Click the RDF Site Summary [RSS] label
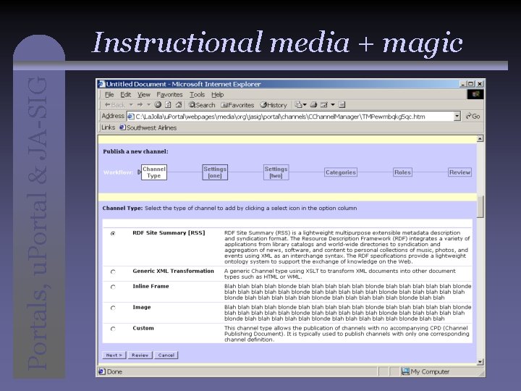The width and height of the screenshot is (521, 391). click(x=169, y=232)
